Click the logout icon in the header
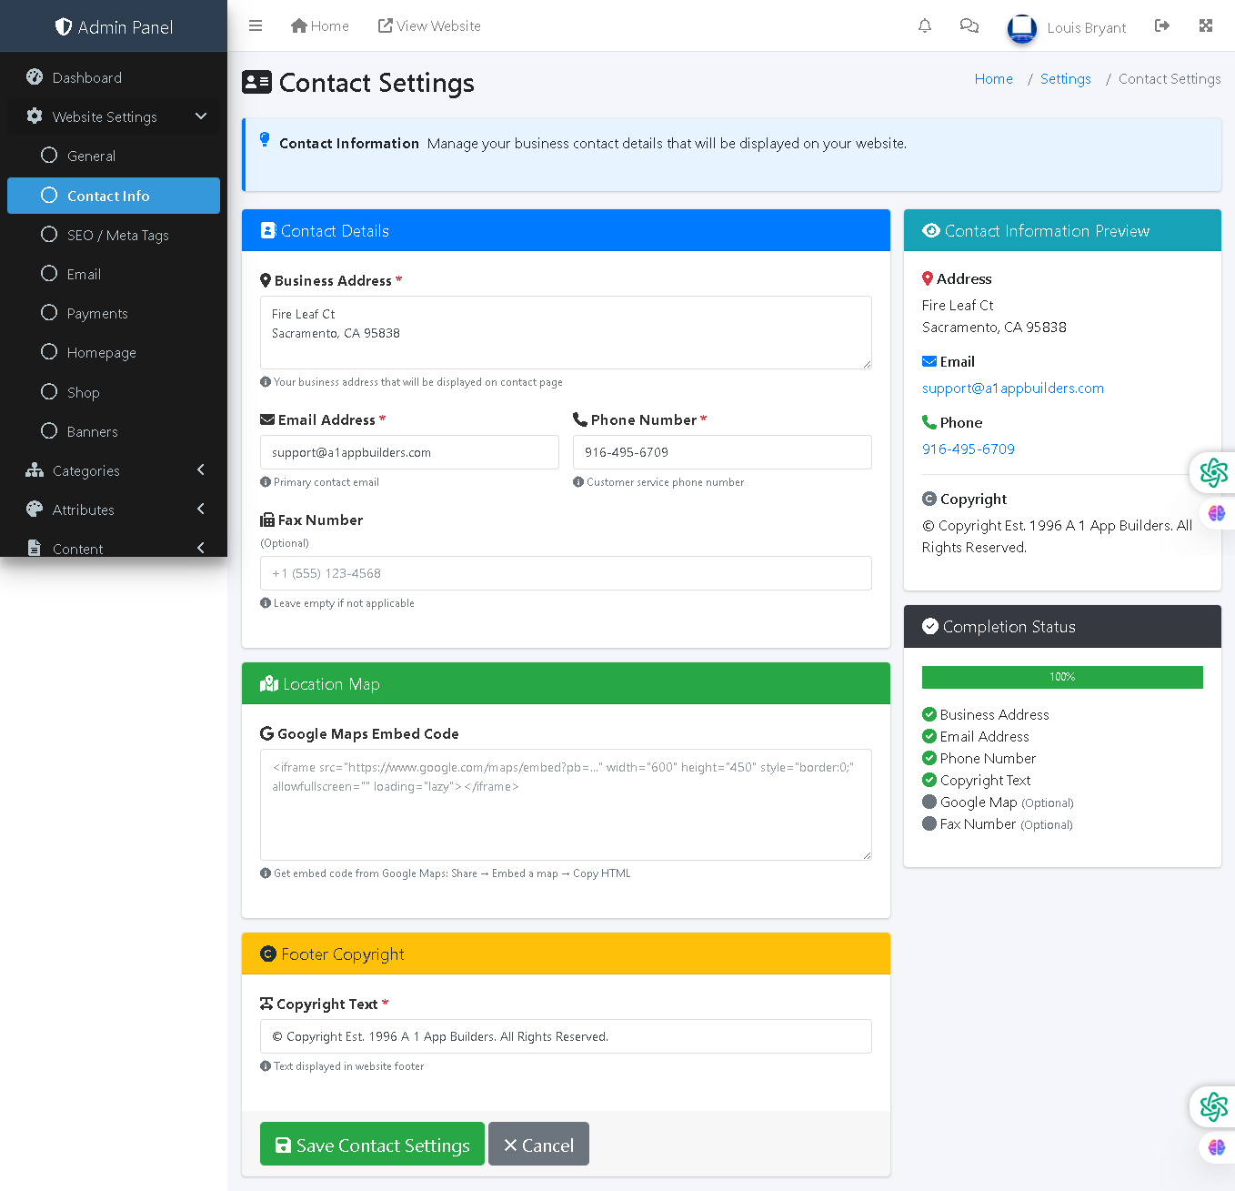The width and height of the screenshot is (1235, 1191). [1162, 25]
